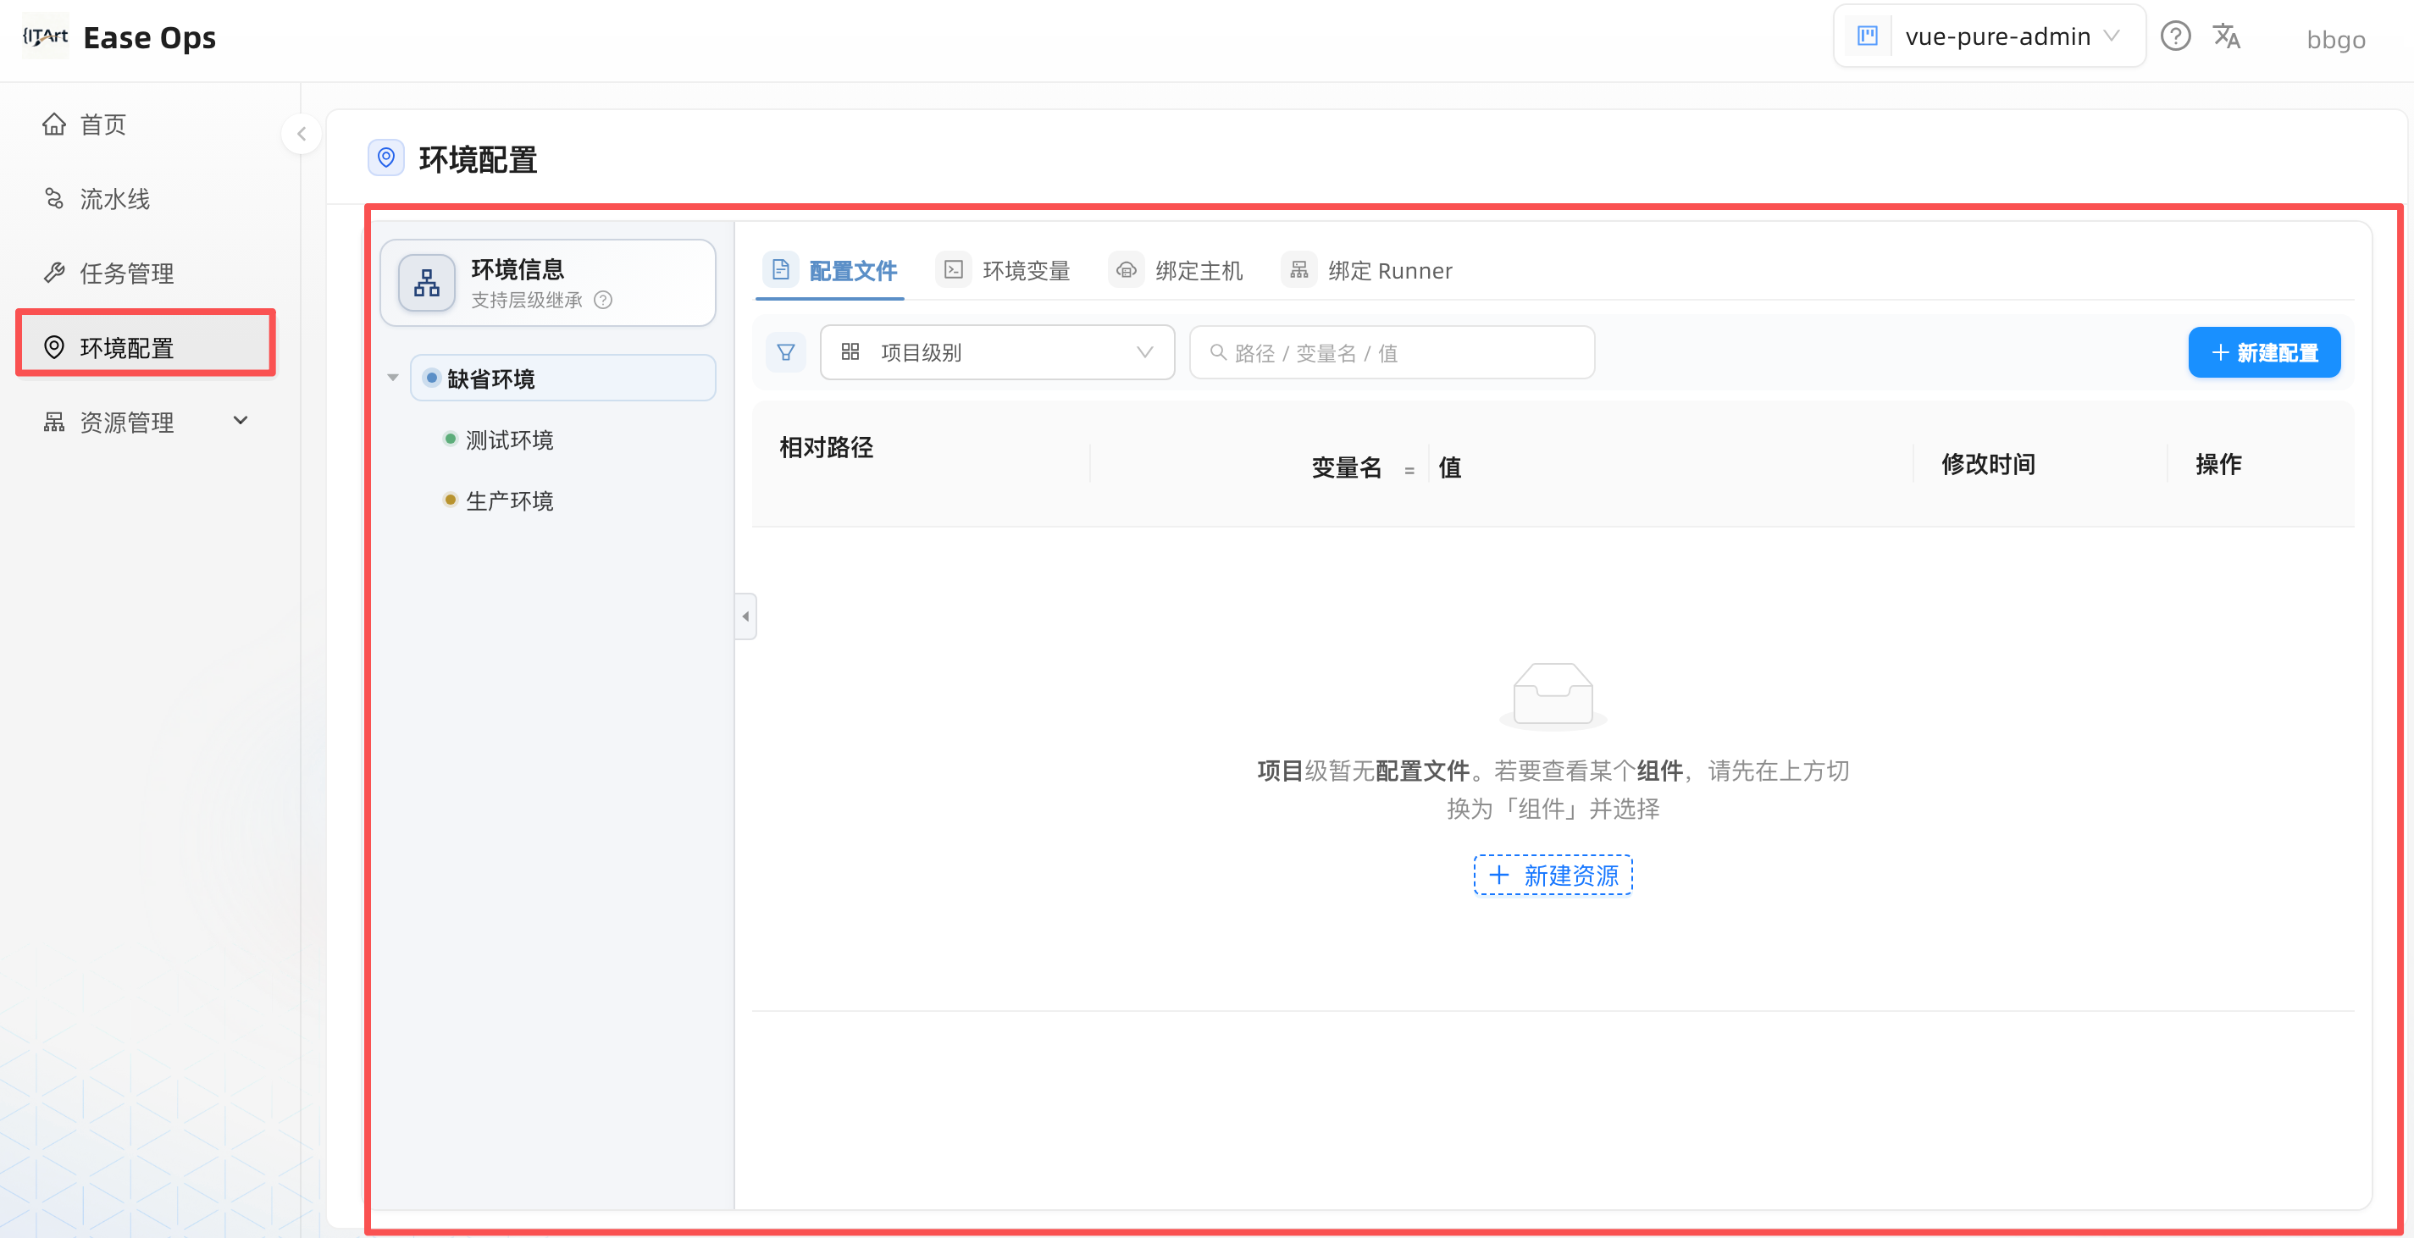Collapse the sidebar with arrow button

tap(301, 134)
